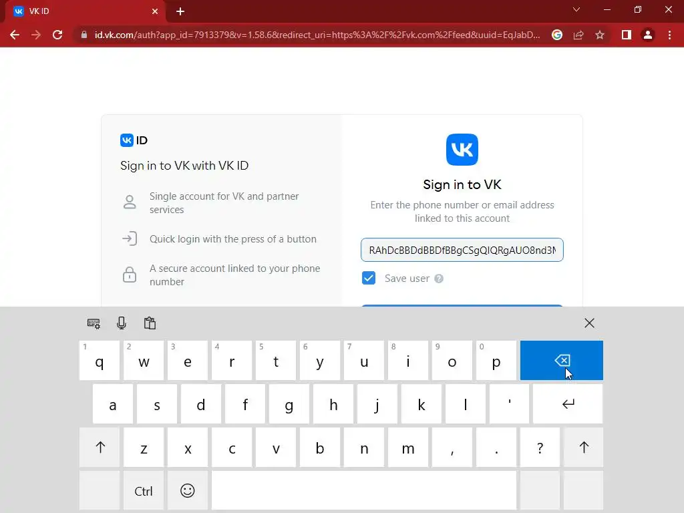Toggle the browser side panel icon
684x513 pixels.
627,35
